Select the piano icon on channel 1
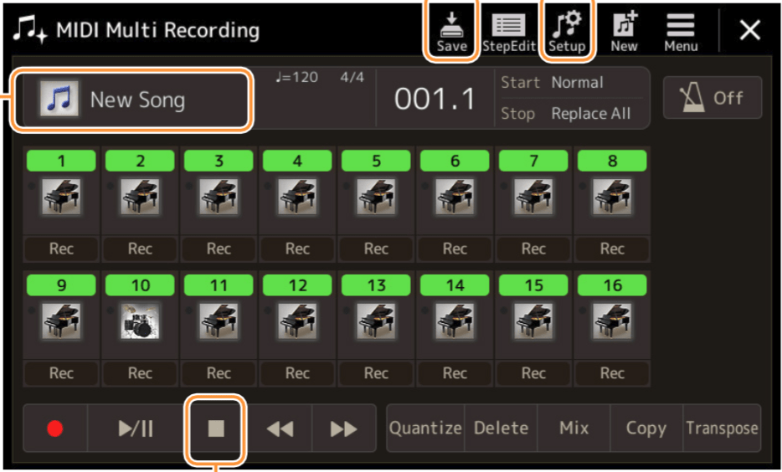Image resolution: width=782 pixels, height=472 pixels. [x=61, y=198]
